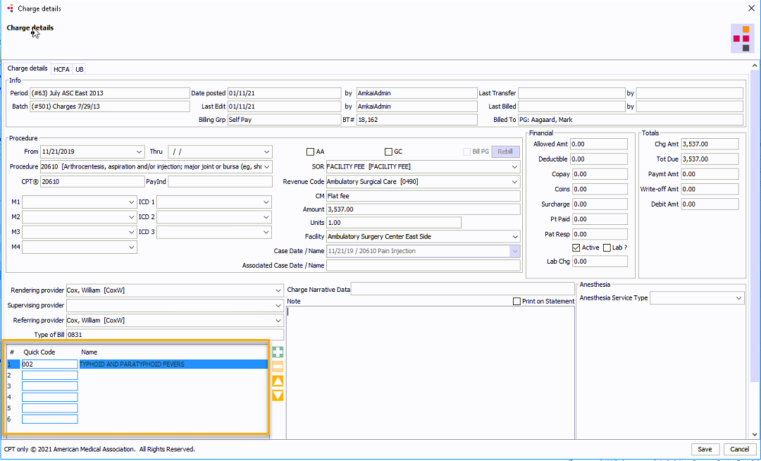The height and width of the screenshot is (461, 761).
Task: Click the Billed To field
Action: click(631, 120)
